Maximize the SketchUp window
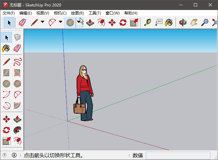Image resolution: width=218 pixels, height=160 pixels. point(195,5)
